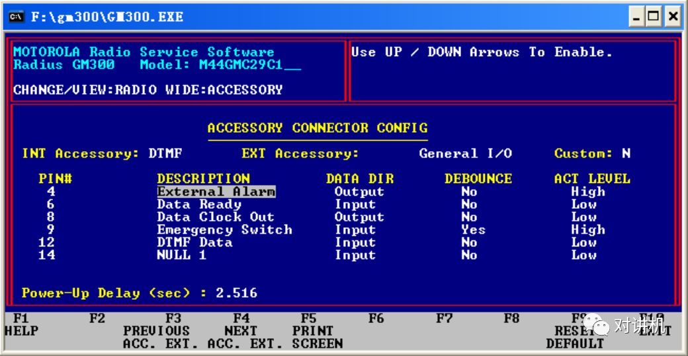Click the Output data direction for Data Clock Out
Screen dimensions: 688x356
click(359, 217)
